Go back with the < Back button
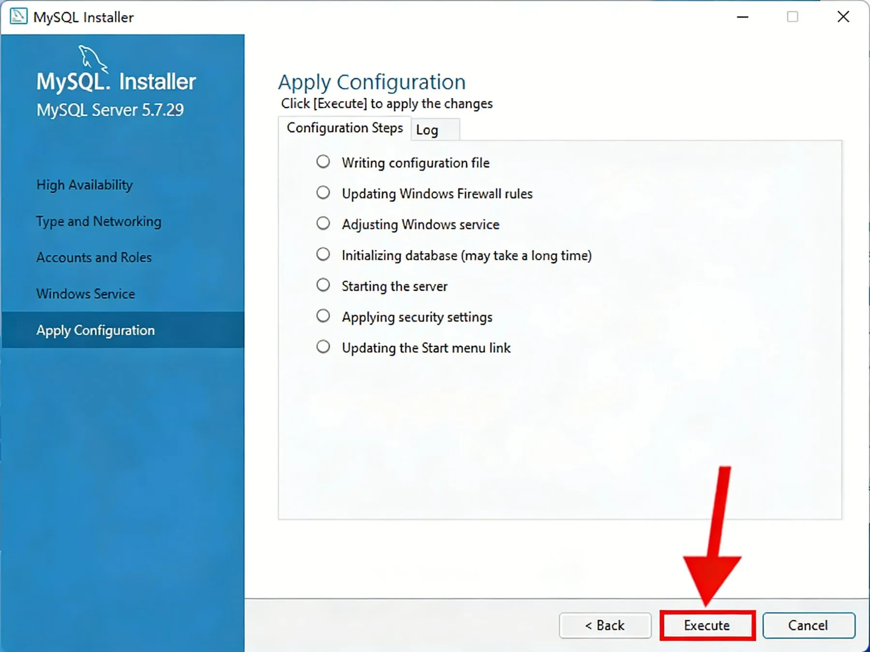The height and width of the screenshot is (652, 870). (x=605, y=625)
